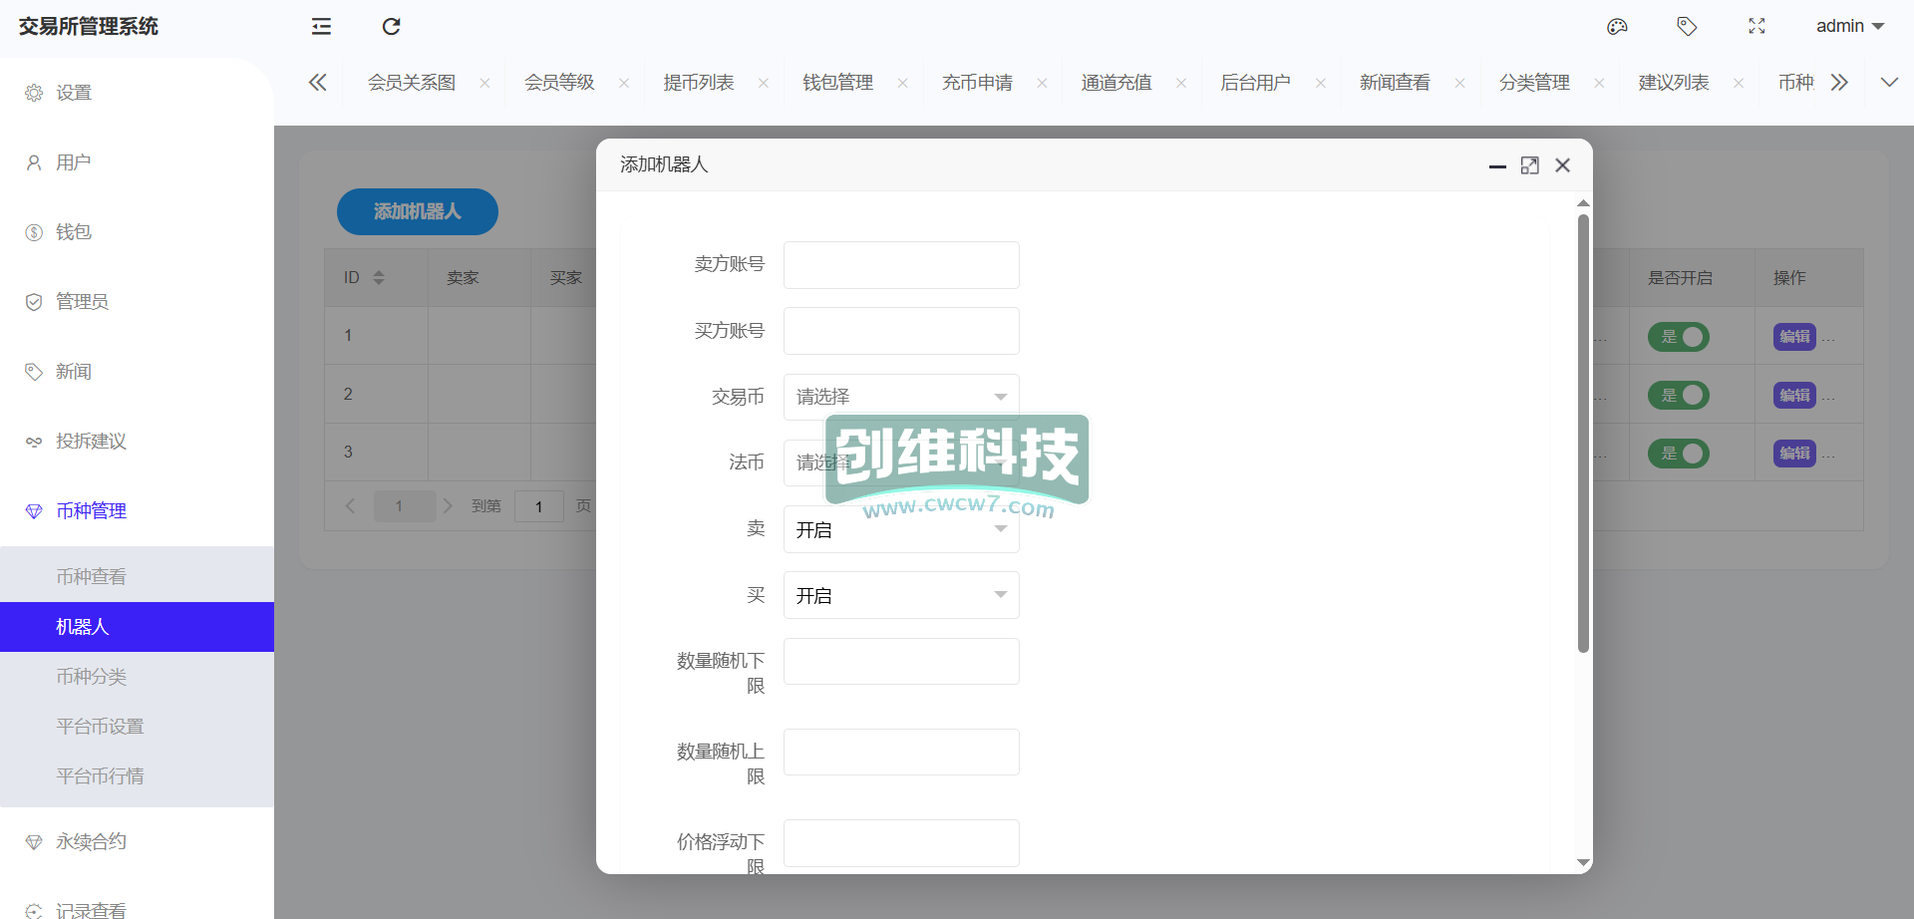Switch to the 钱包管理 tab
This screenshot has width=1914, height=919.
pyautogui.click(x=837, y=83)
